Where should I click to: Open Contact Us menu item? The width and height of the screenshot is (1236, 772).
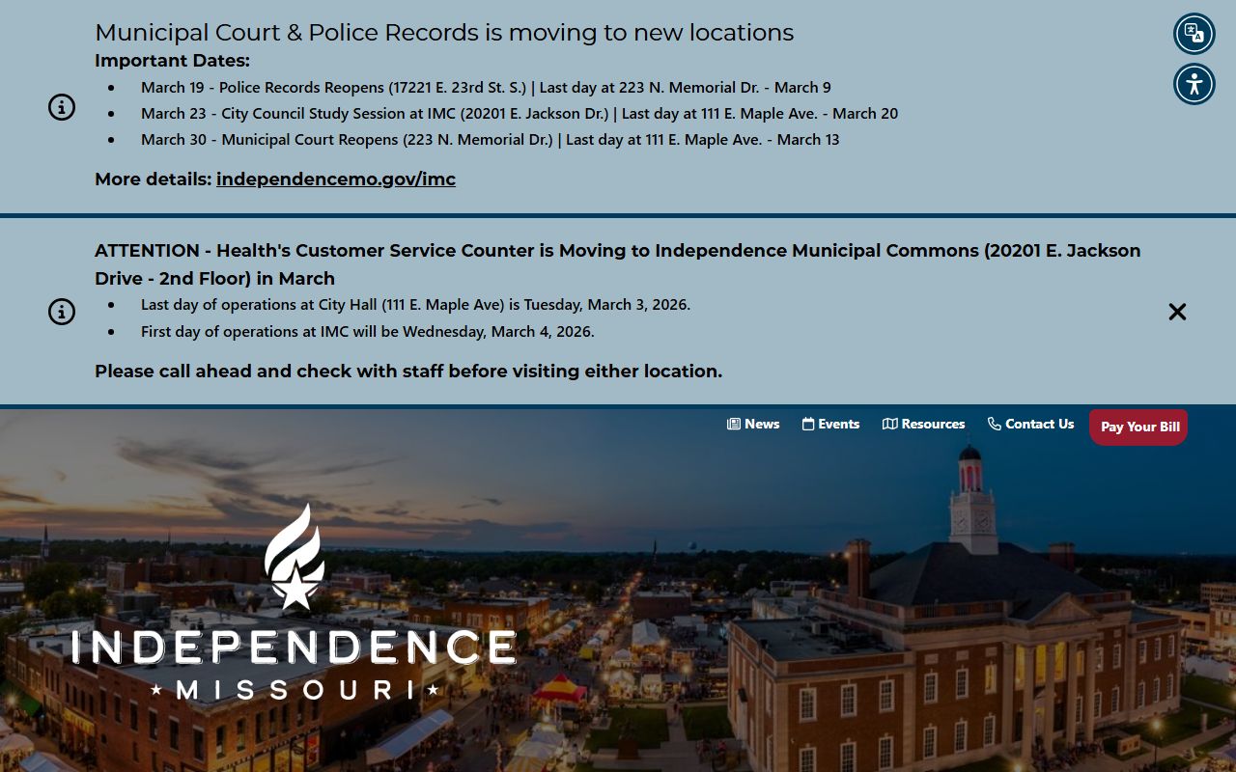click(x=1030, y=424)
